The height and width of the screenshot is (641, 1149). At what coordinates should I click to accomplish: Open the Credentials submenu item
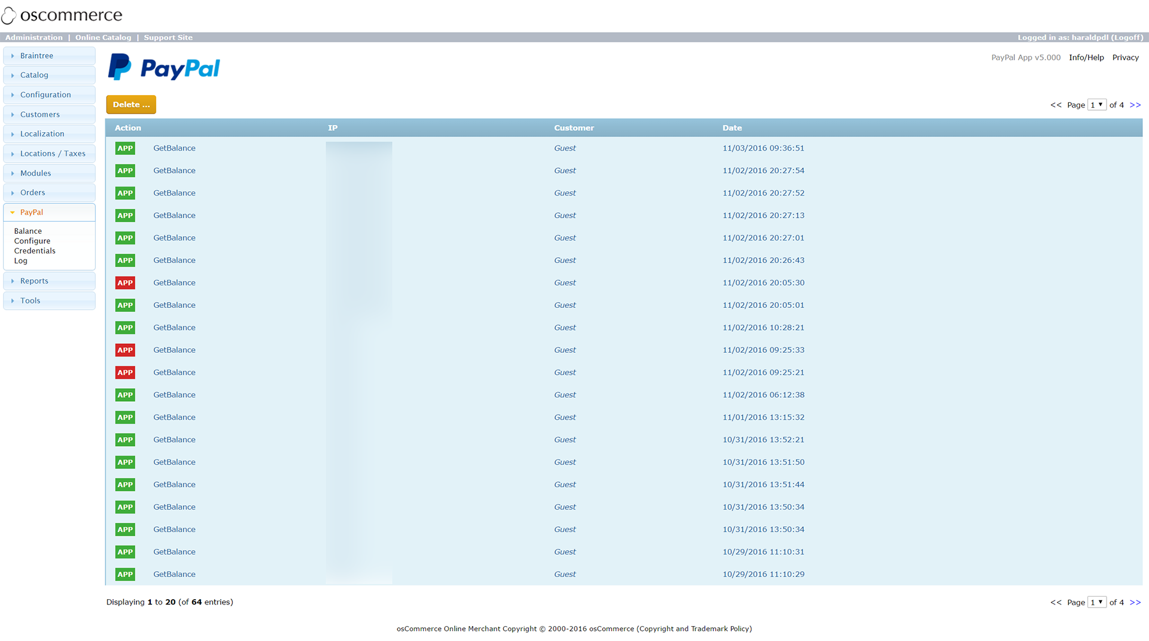tap(35, 251)
